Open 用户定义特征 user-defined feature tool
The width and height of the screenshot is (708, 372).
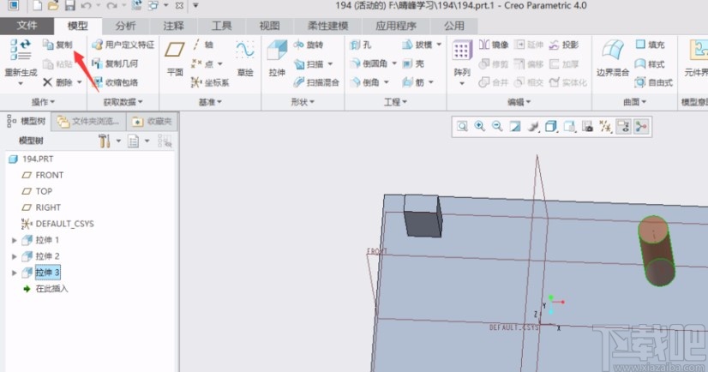[123, 45]
